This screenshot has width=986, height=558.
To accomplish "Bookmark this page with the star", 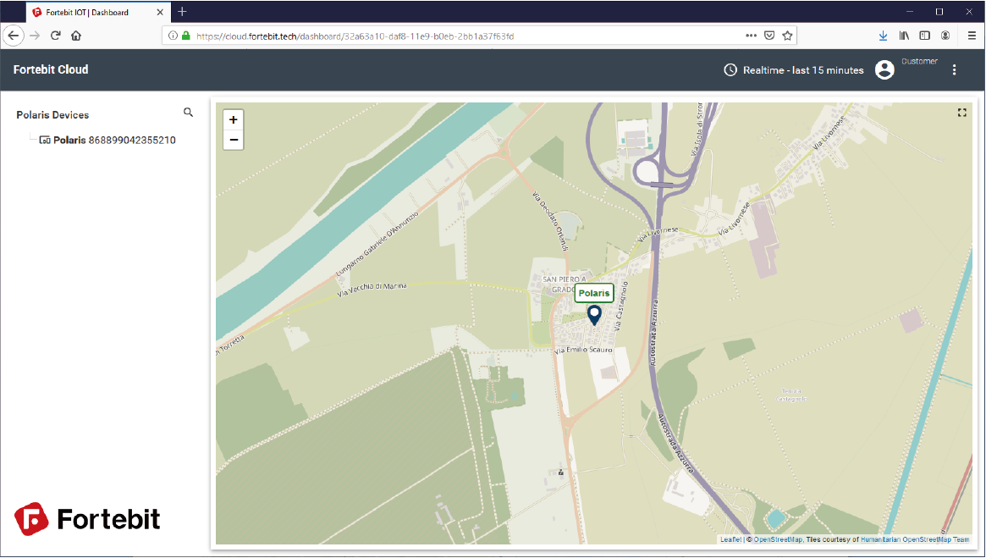I will 787,36.
